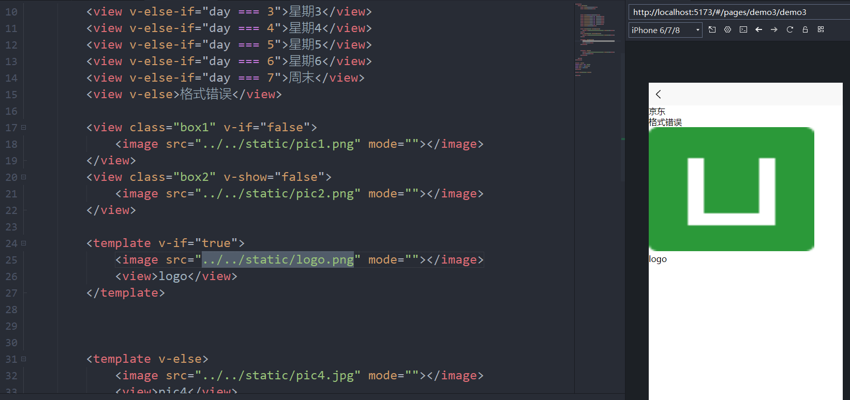Click '../../static/pic1.png' in line 18
The height and width of the screenshot is (400, 850).
click(278, 144)
